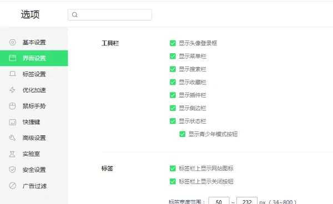This screenshot has width=333, height=204.
Task: Disable 显示状态栏 checkbox
Action: point(173,121)
